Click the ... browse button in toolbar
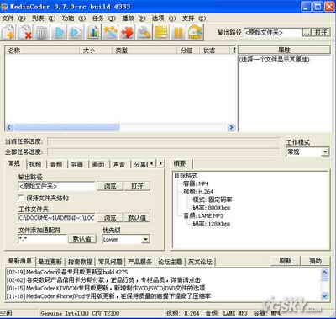The width and height of the screenshot is (336, 319). click(307, 32)
